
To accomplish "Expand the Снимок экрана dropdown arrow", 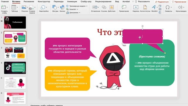I will (x=35, y=7).
